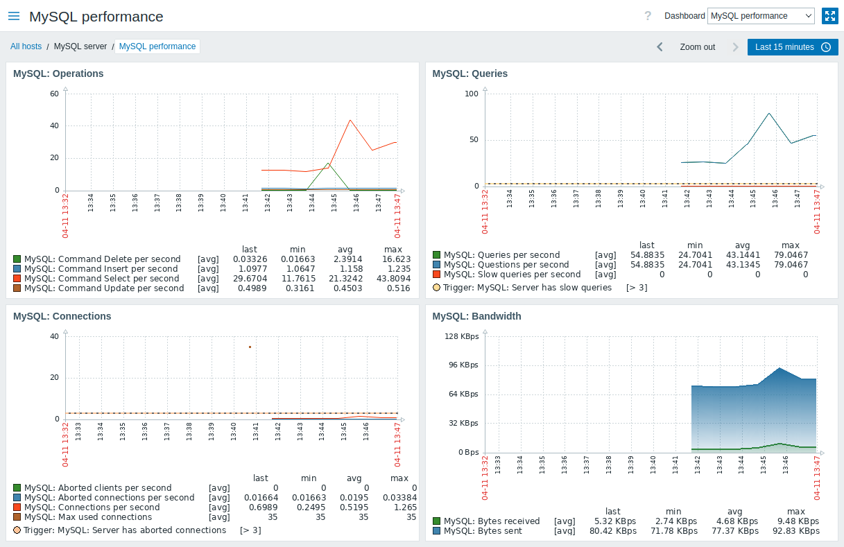The image size is (844, 547).
Task: Click the Max used connections brown swatch
Action: coord(17,517)
